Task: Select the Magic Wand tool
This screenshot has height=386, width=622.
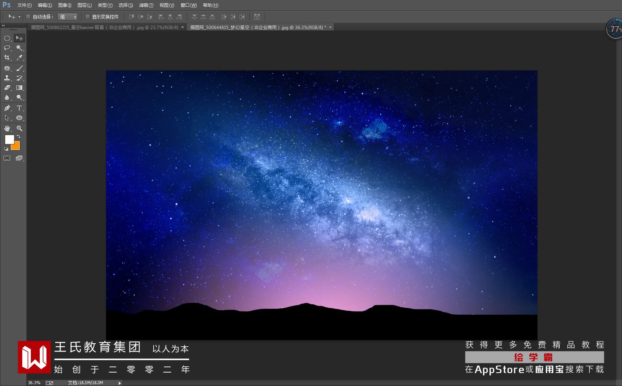Action: (x=19, y=48)
